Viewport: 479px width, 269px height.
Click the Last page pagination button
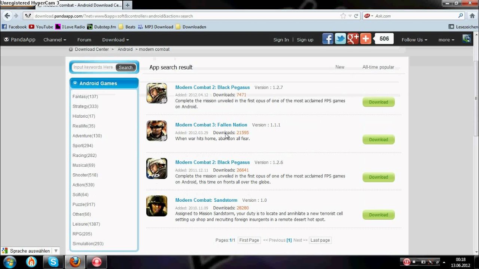pyautogui.click(x=320, y=240)
